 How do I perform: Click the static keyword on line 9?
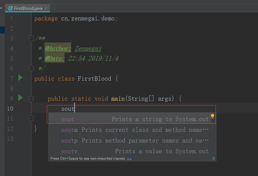[81, 99]
